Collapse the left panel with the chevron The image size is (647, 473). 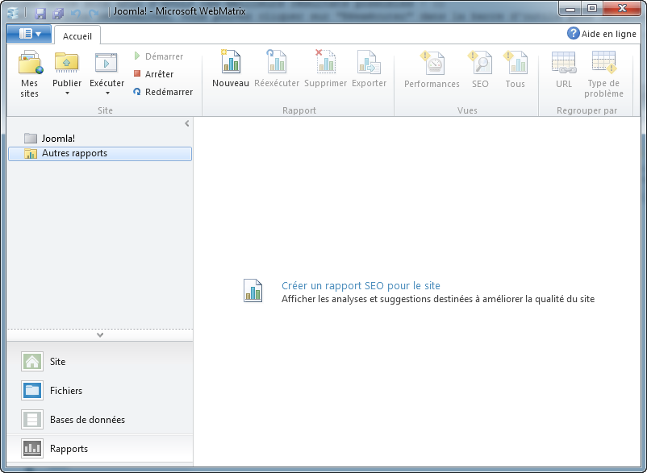click(186, 123)
